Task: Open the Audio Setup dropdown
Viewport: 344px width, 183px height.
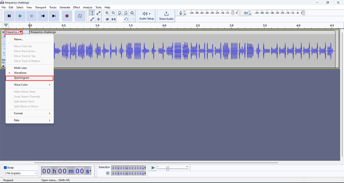Action: click(147, 16)
